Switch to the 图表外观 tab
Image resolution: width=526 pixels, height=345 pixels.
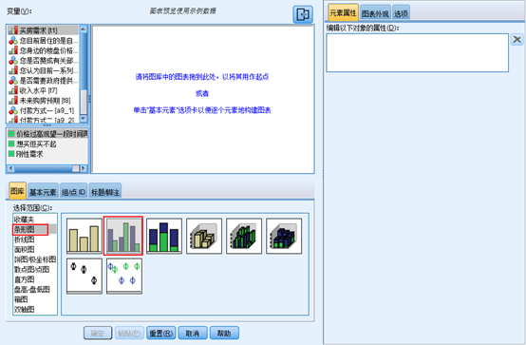(375, 13)
